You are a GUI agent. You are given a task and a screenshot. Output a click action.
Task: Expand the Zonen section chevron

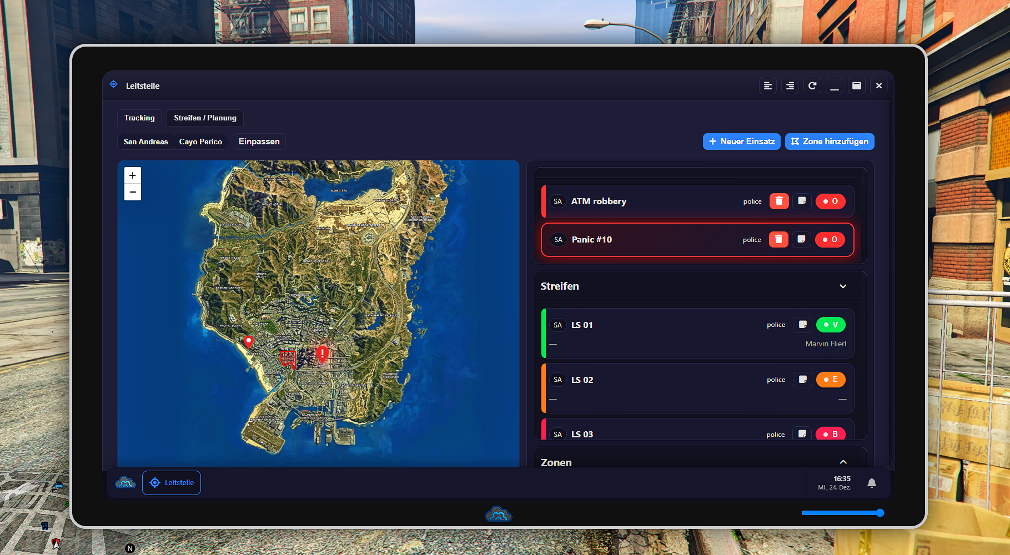(843, 462)
